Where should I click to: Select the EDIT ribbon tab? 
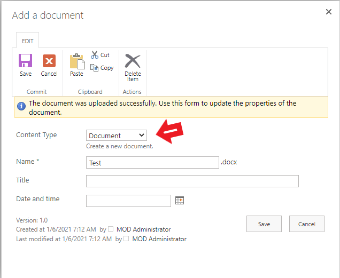(28, 41)
